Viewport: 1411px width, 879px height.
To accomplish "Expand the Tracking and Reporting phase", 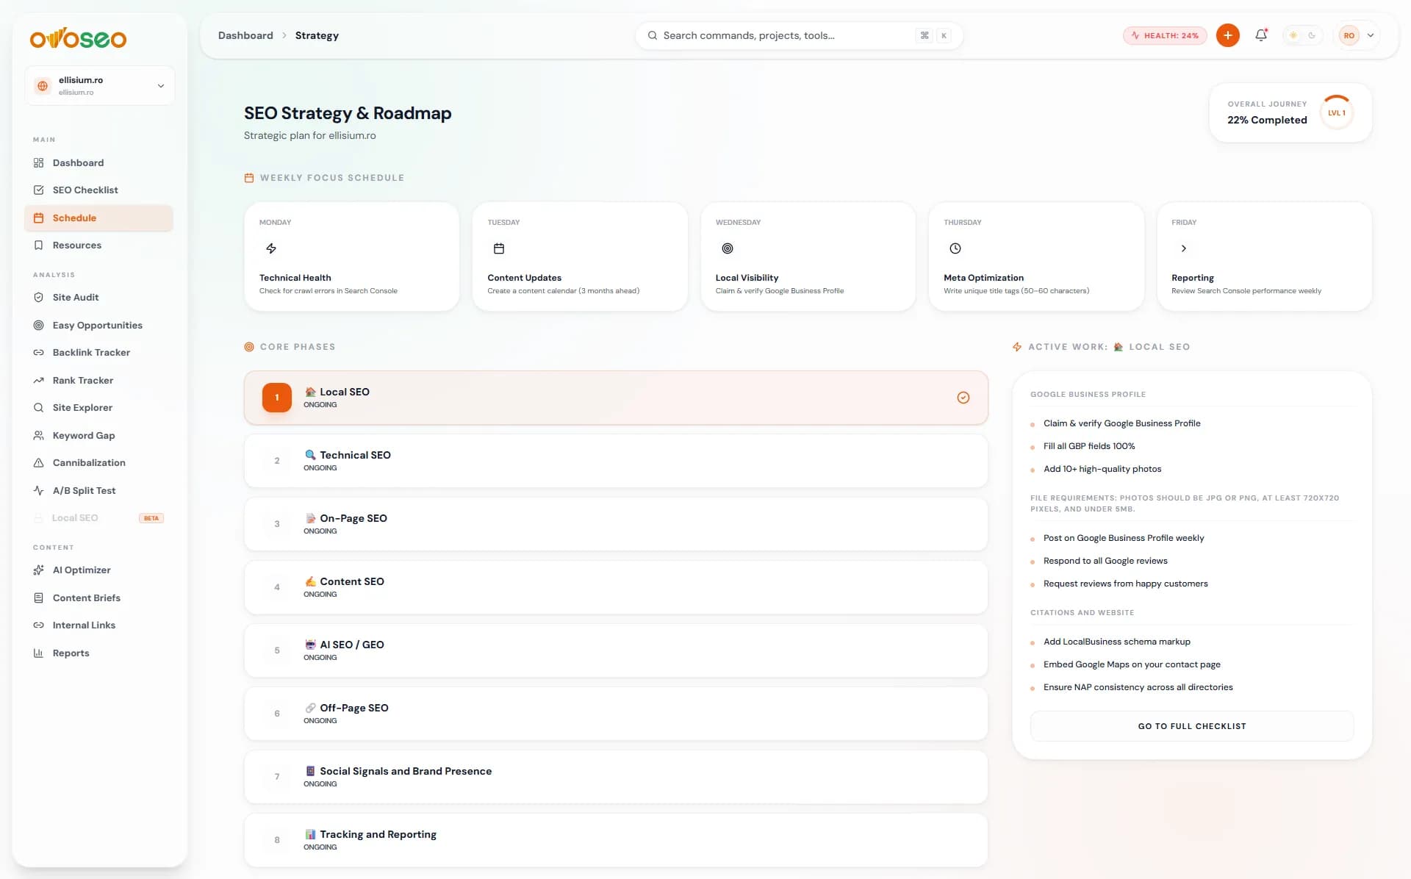I will pos(616,840).
